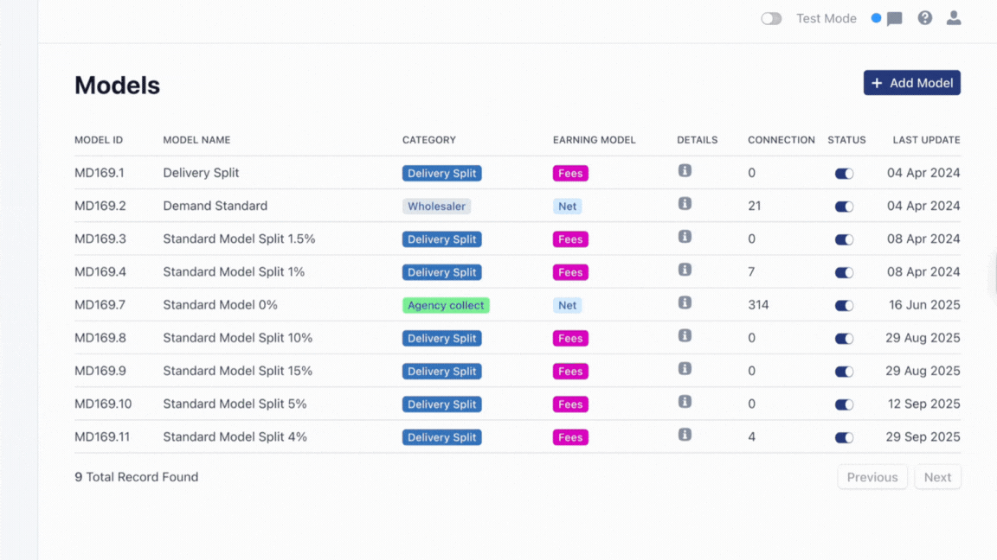This screenshot has width=997, height=560.
Task: Click the Model Name column header
Action: coord(196,140)
